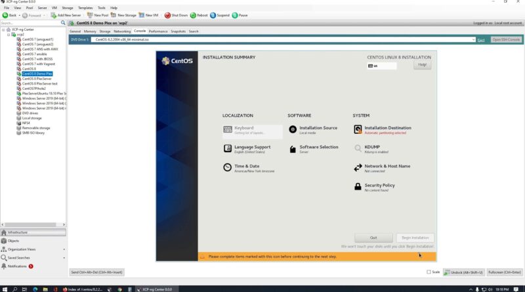Open the Tools menu

click(102, 8)
